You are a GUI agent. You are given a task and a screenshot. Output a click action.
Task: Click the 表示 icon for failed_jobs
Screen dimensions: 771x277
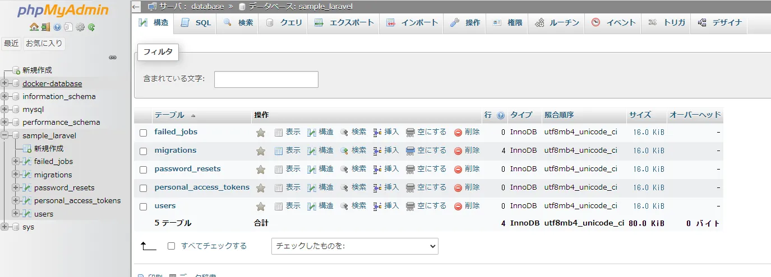click(279, 133)
